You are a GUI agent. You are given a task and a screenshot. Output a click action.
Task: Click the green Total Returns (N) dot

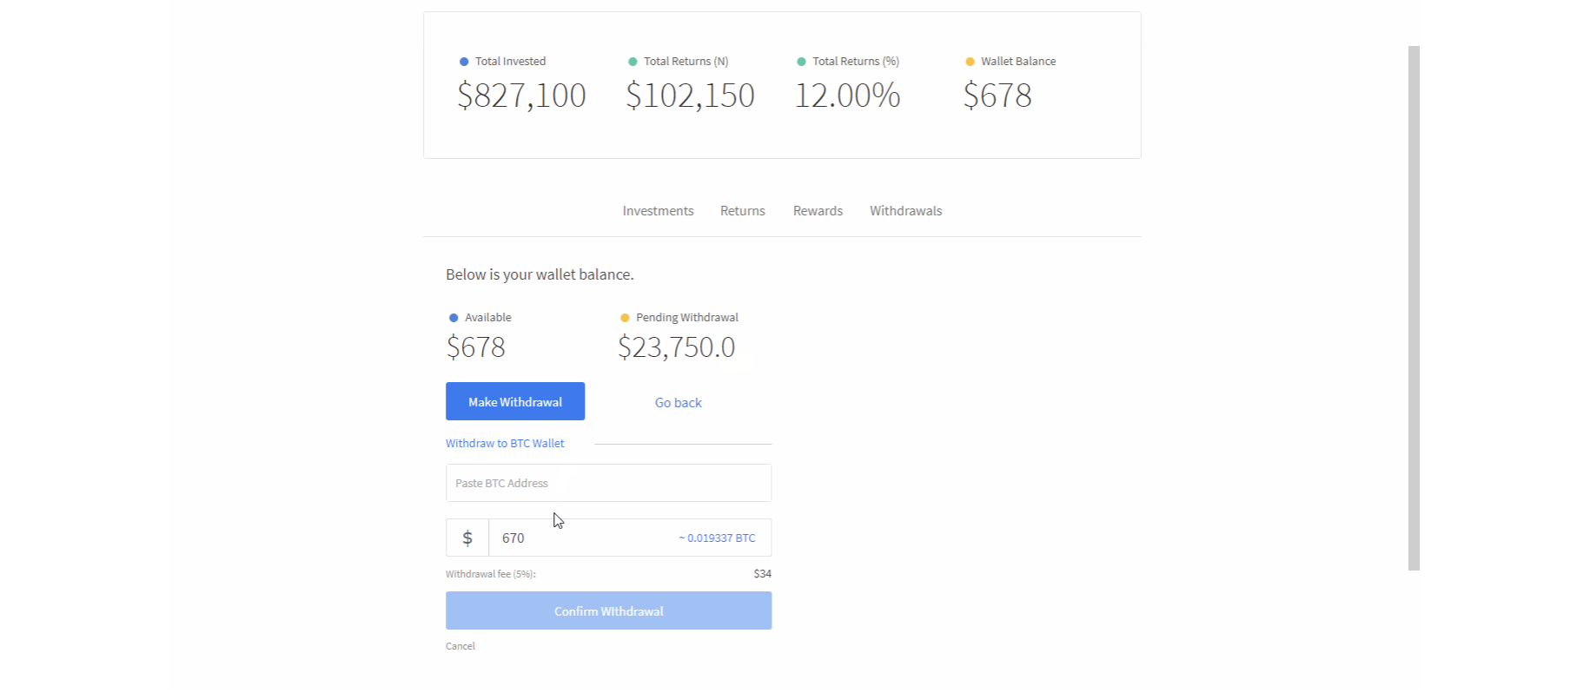[633, 62]
